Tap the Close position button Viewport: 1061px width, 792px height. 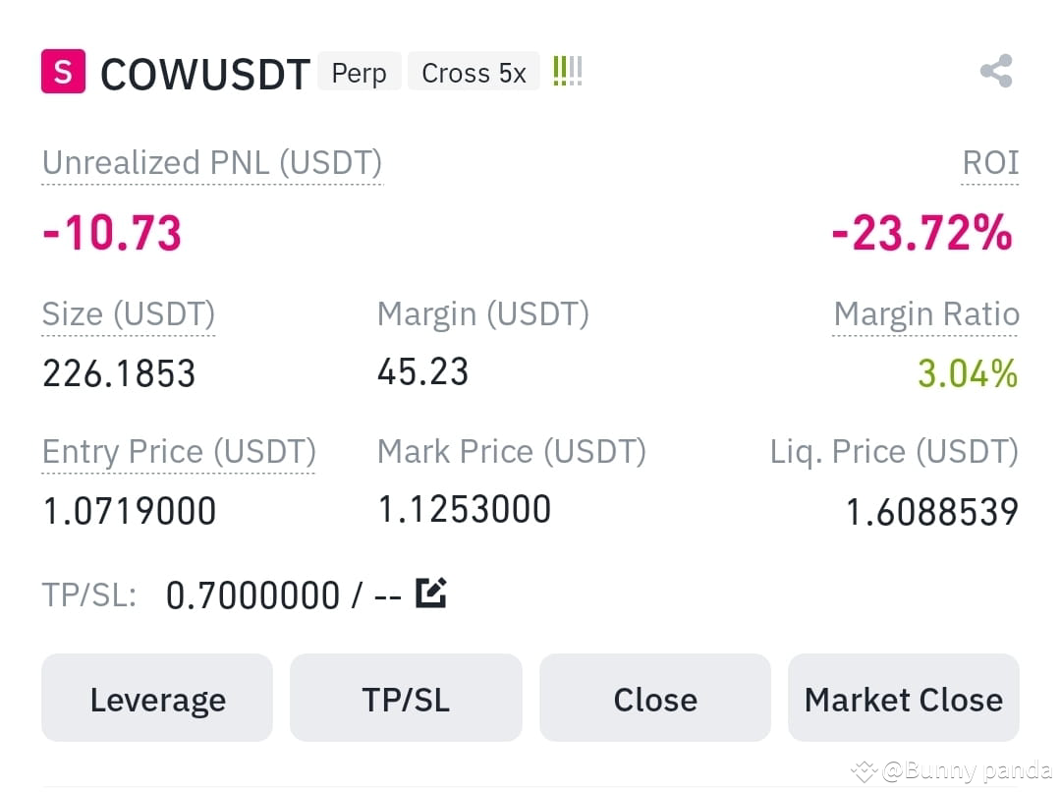(655, 698)
